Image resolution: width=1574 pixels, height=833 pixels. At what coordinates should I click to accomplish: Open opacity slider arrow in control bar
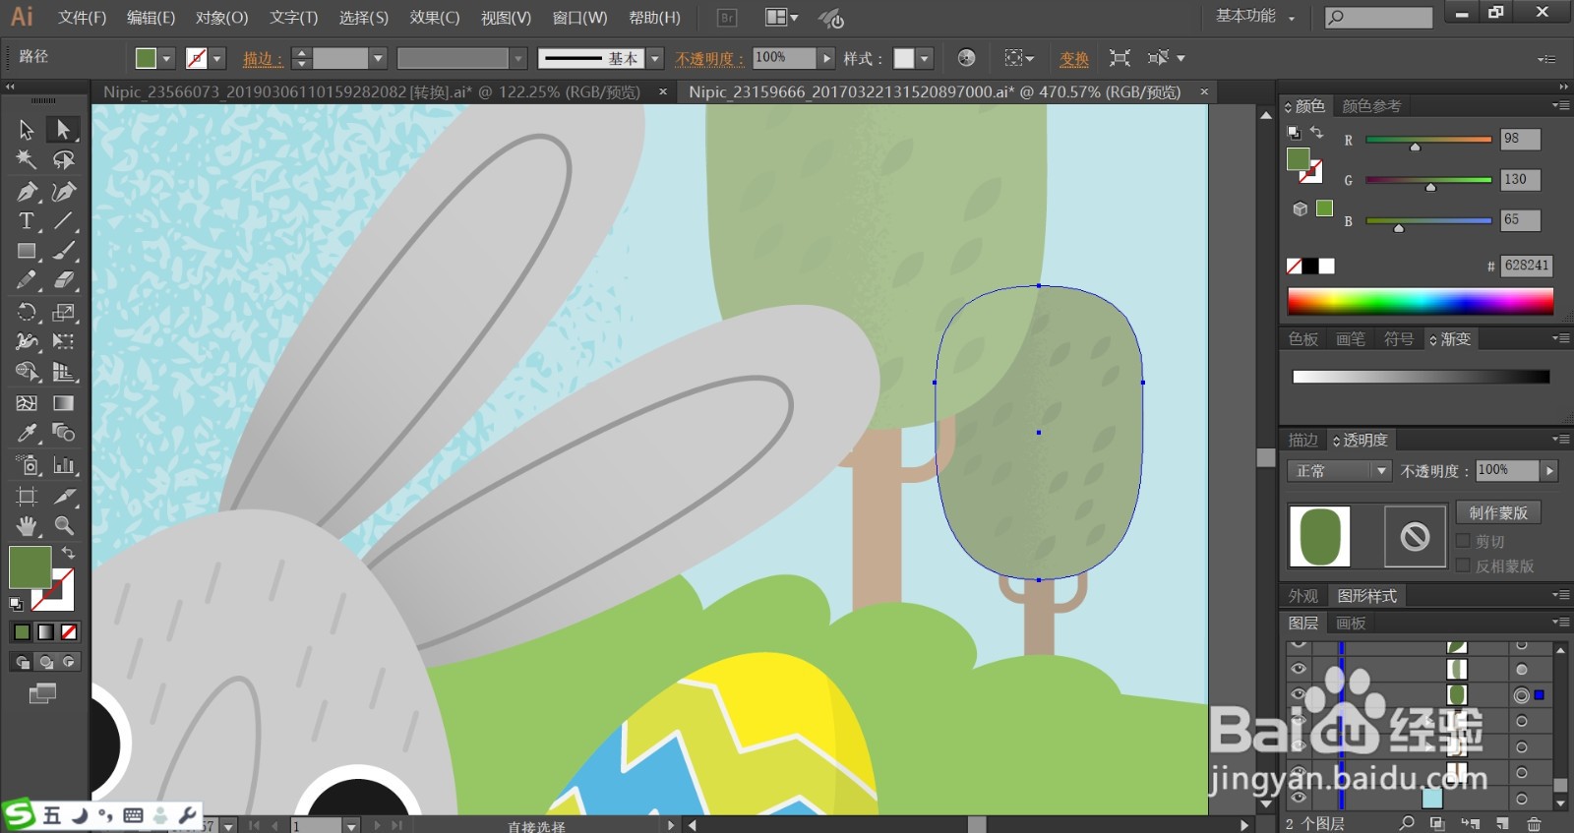point(826,59)
